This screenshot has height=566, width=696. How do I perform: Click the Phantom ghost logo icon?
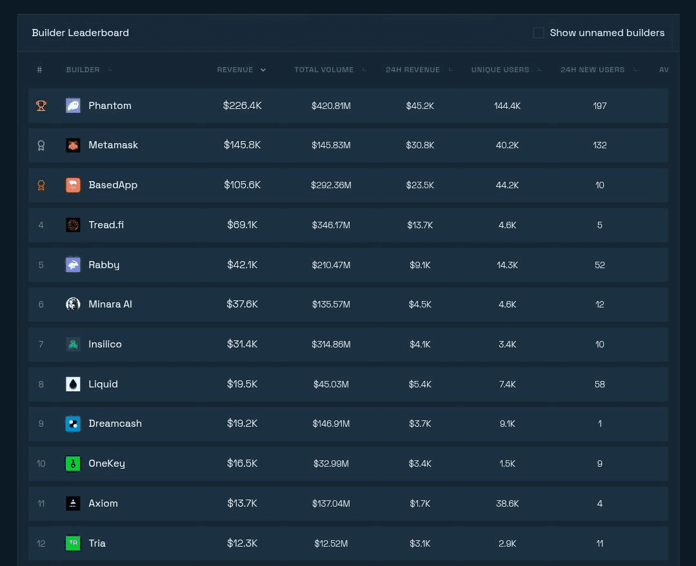tap(73, 106)
